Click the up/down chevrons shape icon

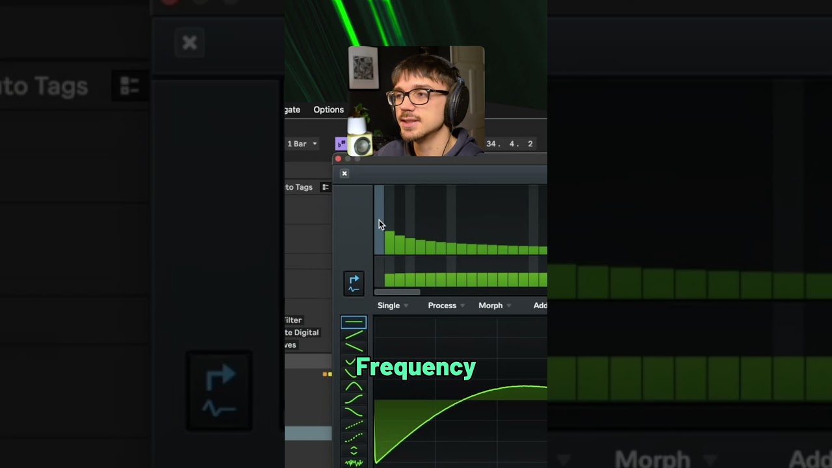click(x=354, y=450)
